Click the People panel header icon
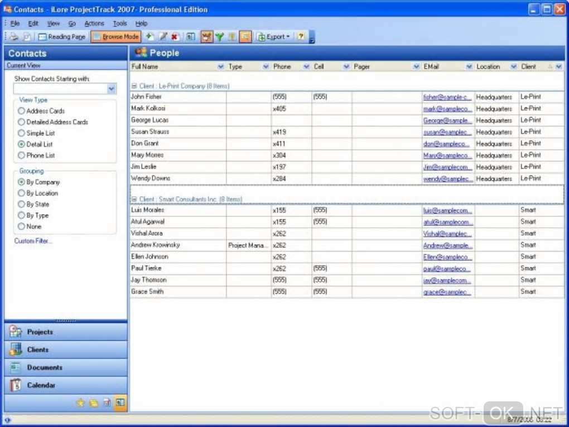569x427 pixels. point(141,53)
